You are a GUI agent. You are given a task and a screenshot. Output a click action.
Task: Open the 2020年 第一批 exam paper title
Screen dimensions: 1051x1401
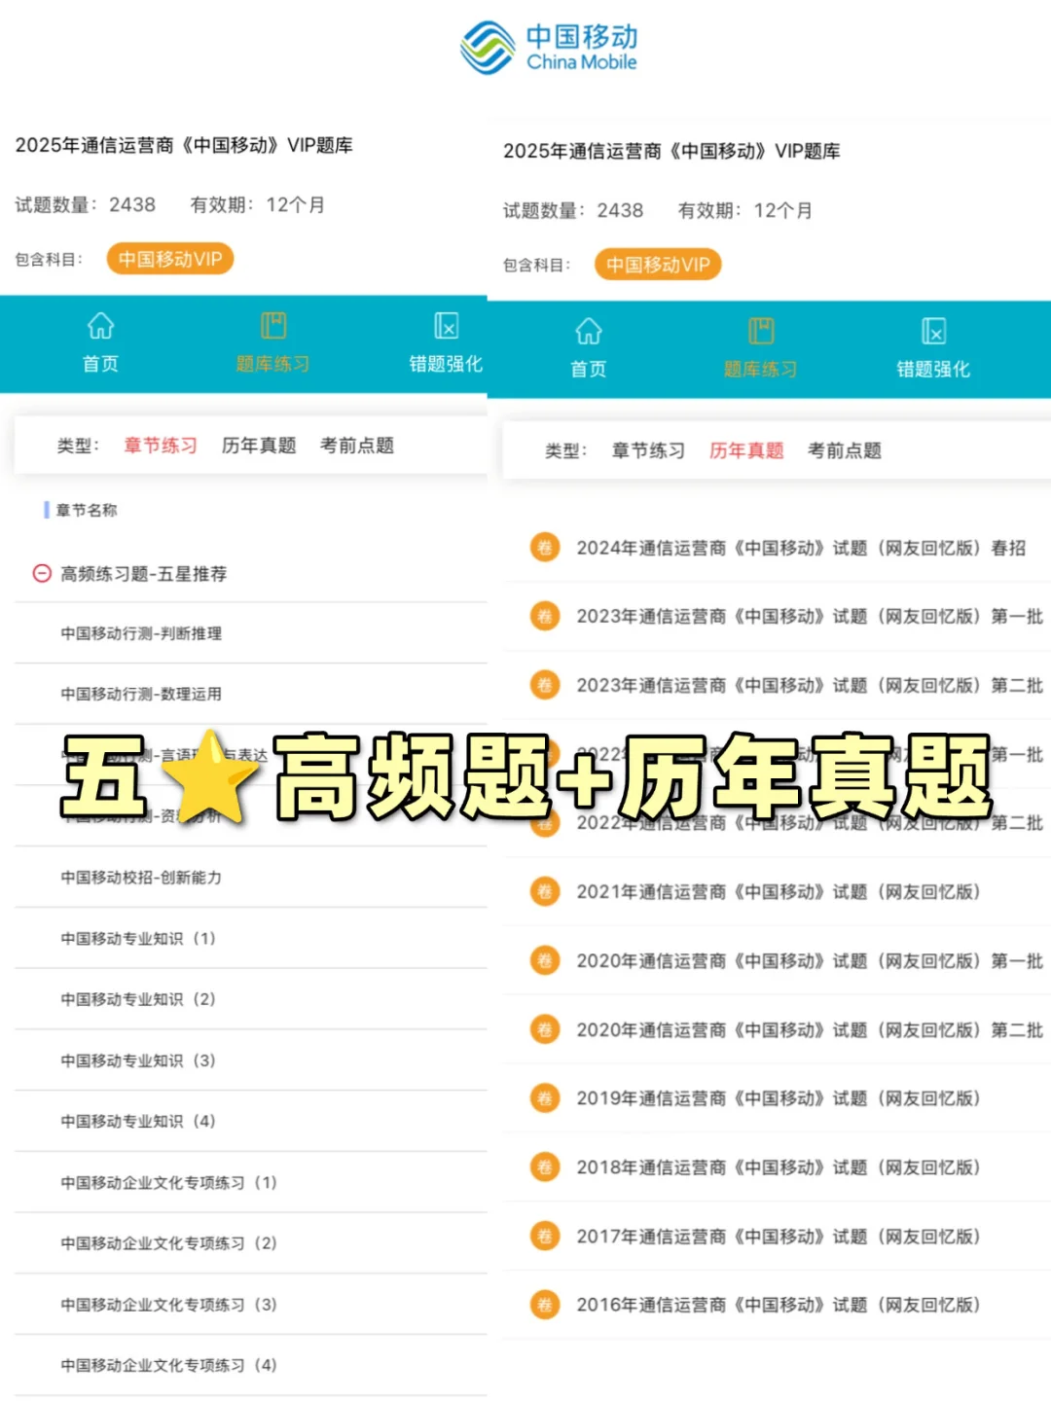[810, 960]
